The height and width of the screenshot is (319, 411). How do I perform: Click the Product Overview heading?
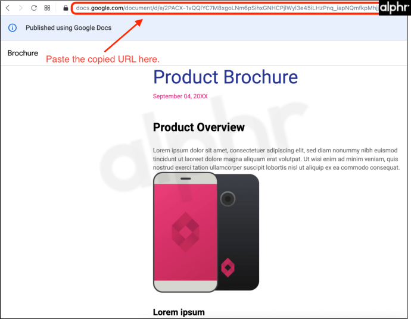199,127
